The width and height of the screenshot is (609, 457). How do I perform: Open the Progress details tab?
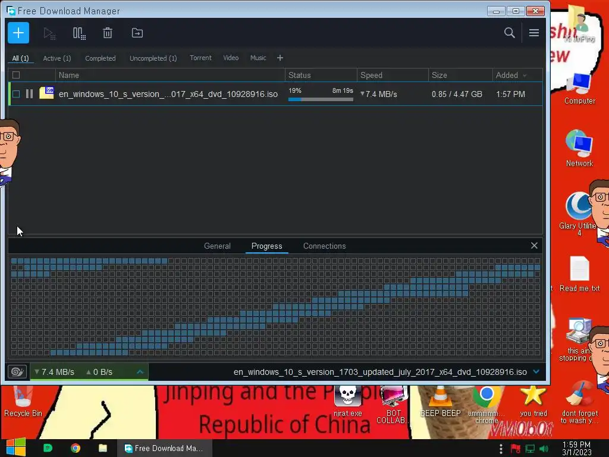267,246
